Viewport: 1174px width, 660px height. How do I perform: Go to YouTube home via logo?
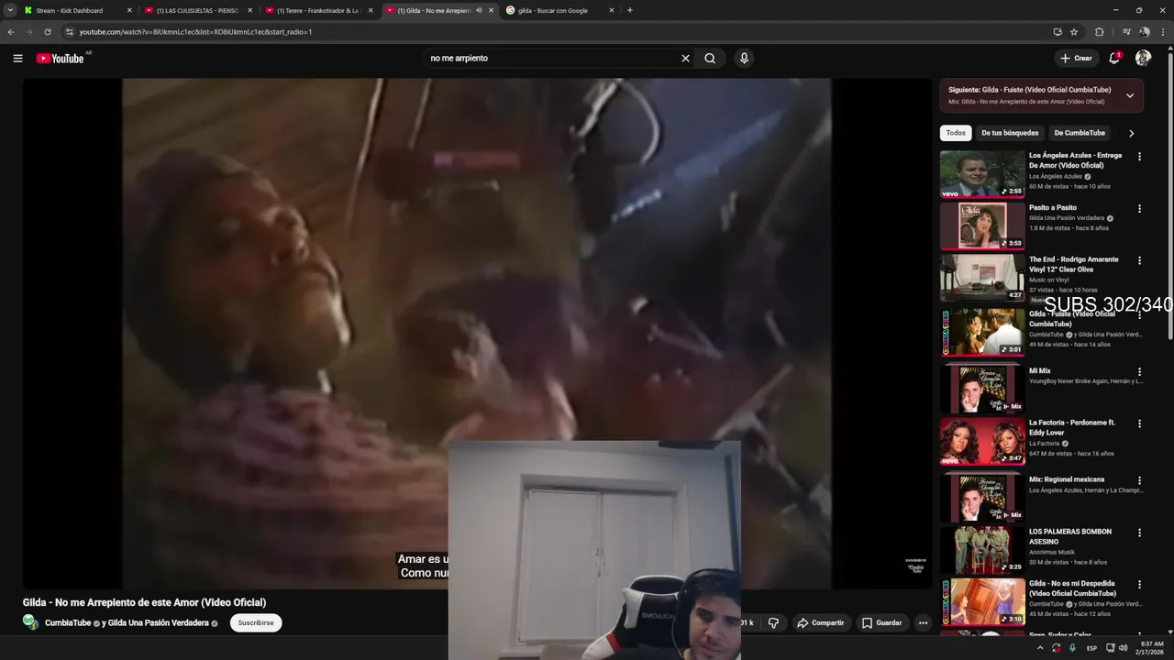pyautogui.click(x=61, y=58)
